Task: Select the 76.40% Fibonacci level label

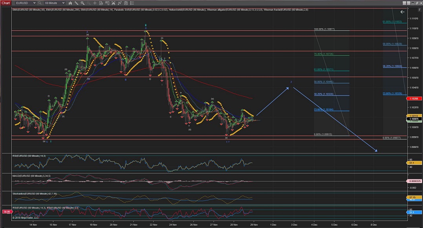Action: click(324, 54)
